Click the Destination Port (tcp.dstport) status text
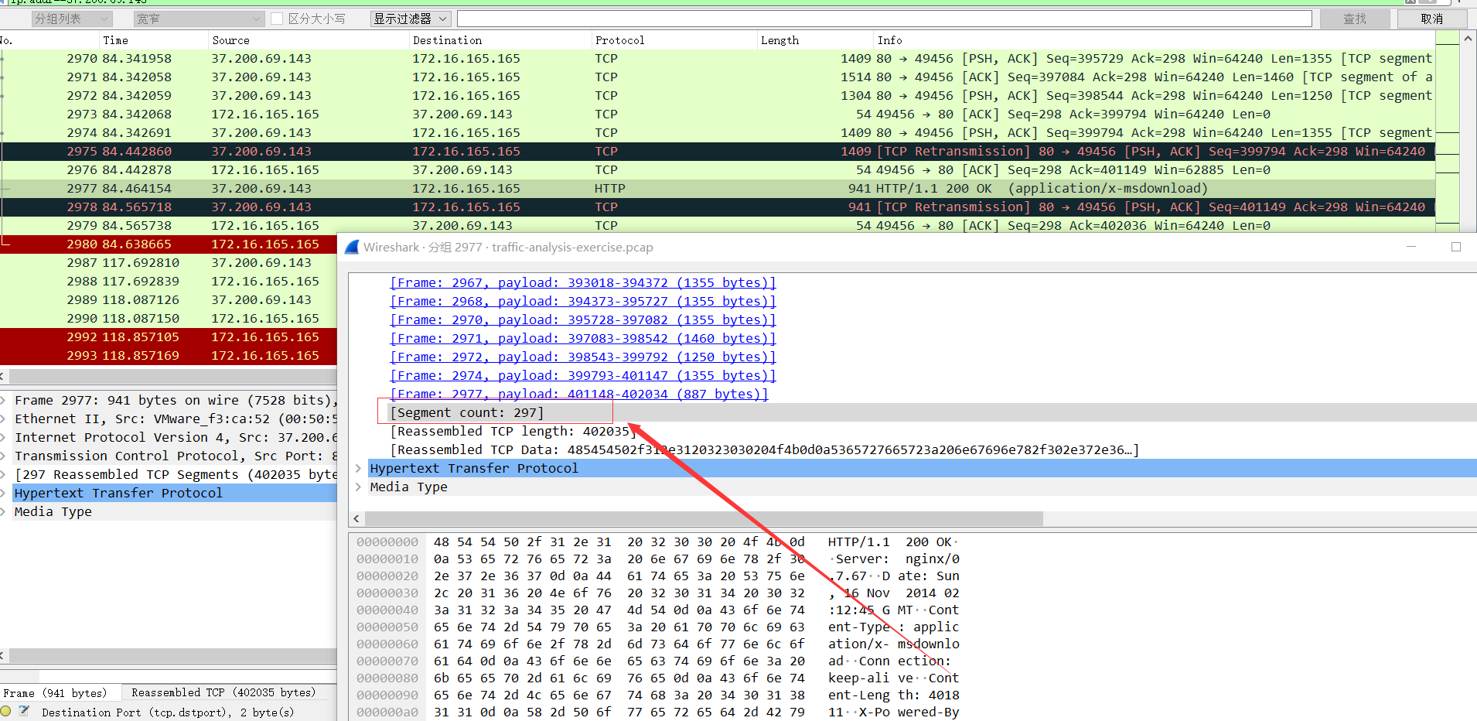 (168, 712)
